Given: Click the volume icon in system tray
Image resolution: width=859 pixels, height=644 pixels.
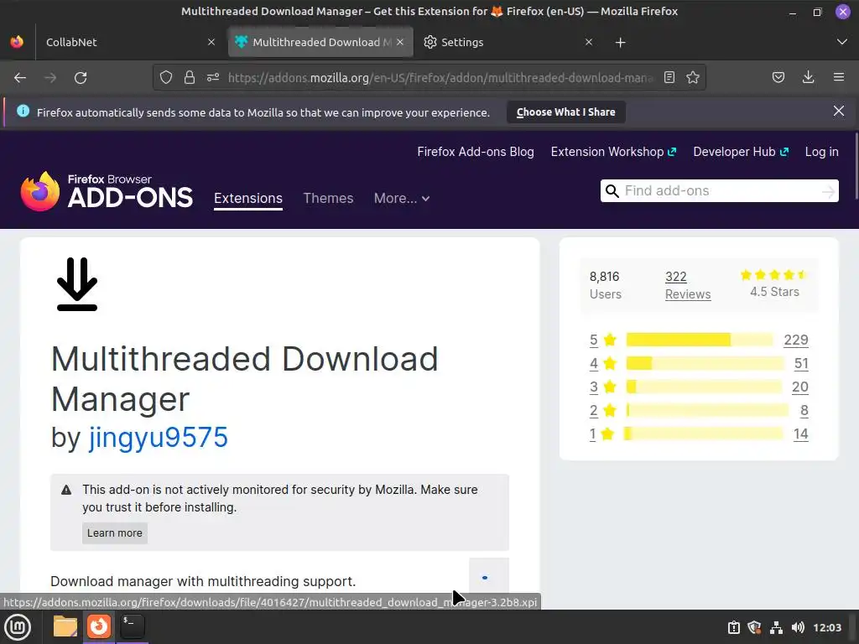Looking at the screenshot, I should click(x=798, y=627).
